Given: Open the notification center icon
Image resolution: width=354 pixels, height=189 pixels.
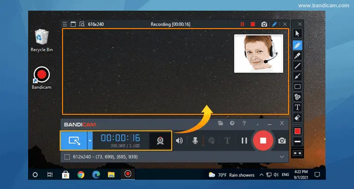Looking at the screenshot, I should (317, 174).
